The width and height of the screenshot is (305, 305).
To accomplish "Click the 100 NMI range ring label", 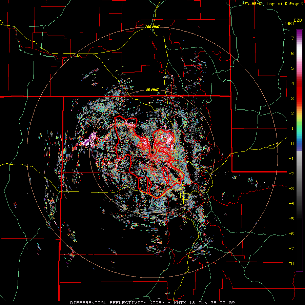I will pos(152,27).
